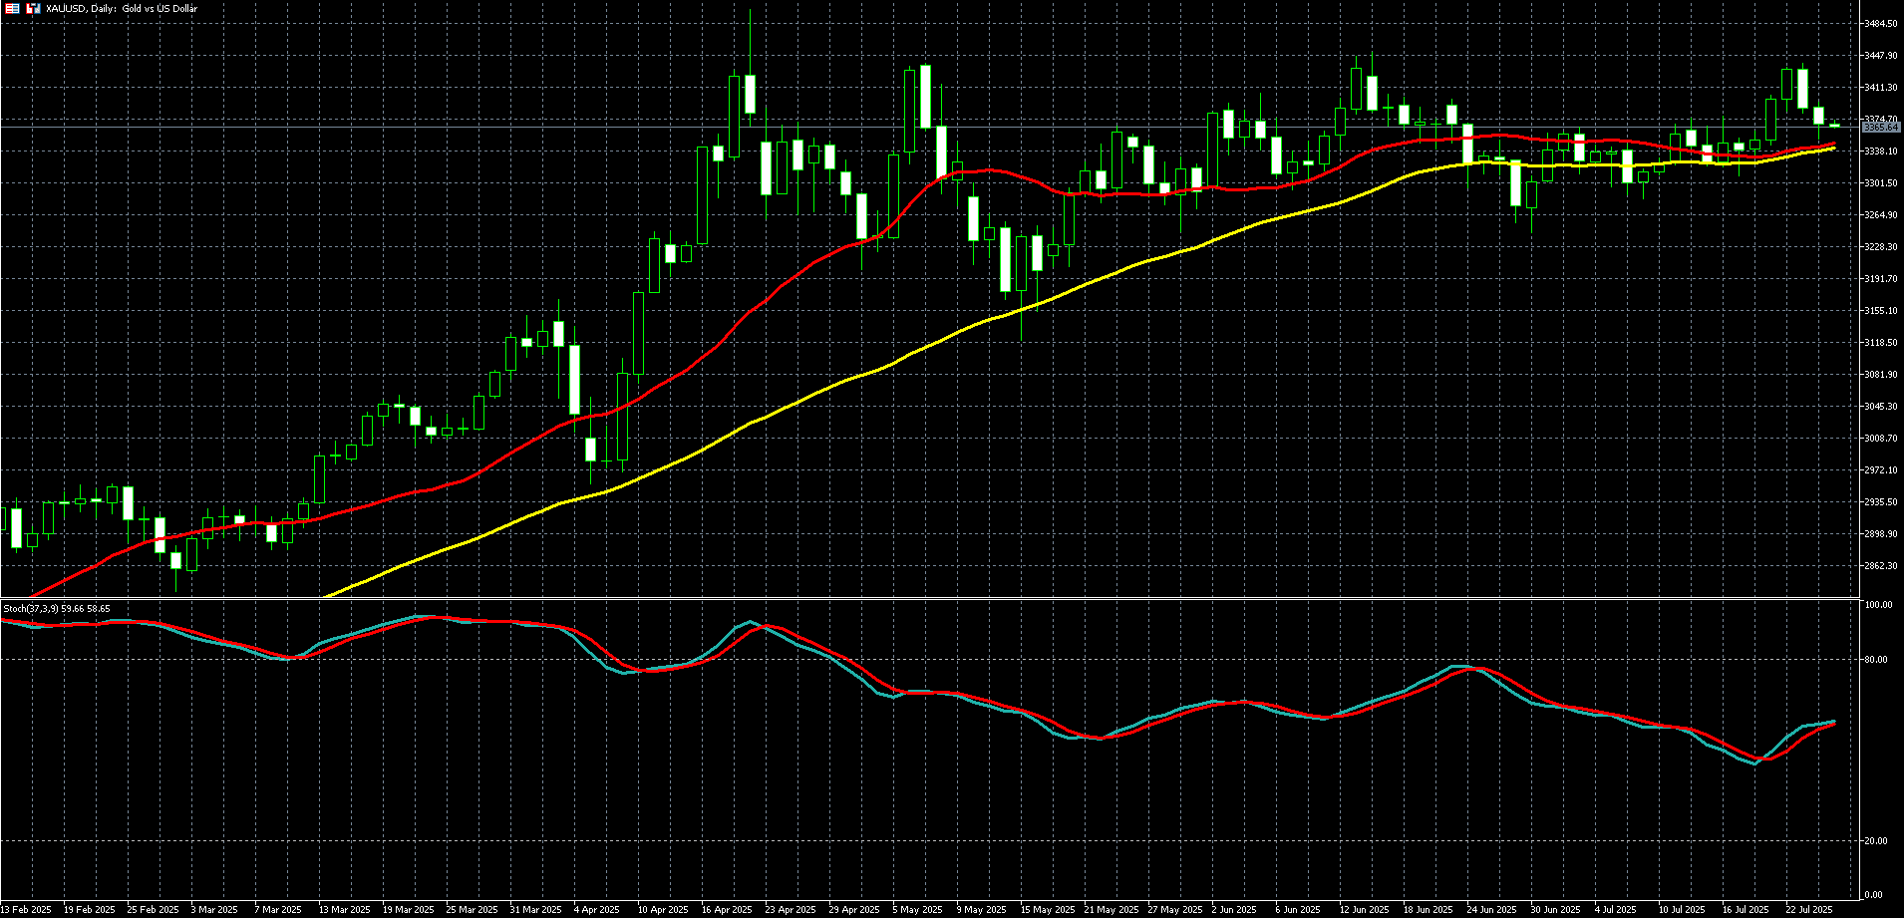Click the 3301.50 price scale label
Screen dimensions: 1904x918
click(1880, 183)
